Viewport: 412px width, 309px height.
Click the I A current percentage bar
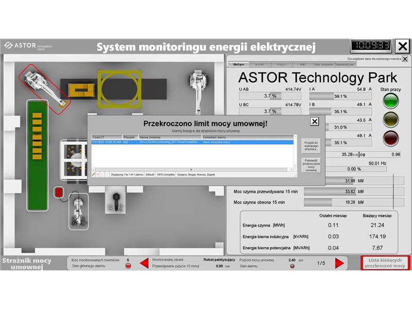[x=340, y=96]
